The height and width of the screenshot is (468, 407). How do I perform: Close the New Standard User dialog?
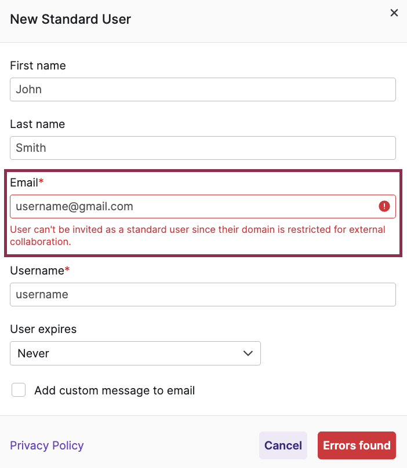(x=394, y=12)
